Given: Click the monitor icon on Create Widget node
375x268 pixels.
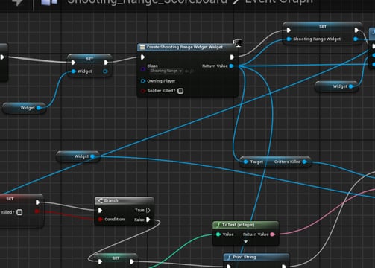Looking at the screenshot, I should (238, 43).
